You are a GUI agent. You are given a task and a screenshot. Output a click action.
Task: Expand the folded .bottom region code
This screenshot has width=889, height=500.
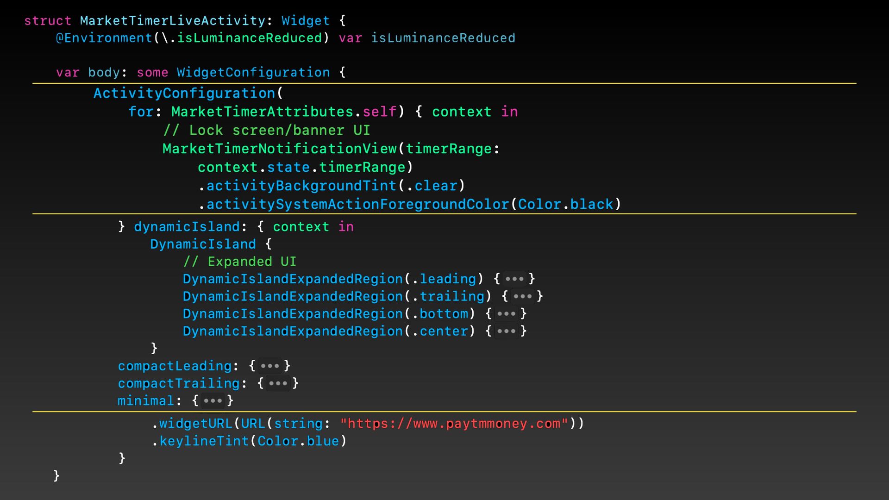coord(506,314)
